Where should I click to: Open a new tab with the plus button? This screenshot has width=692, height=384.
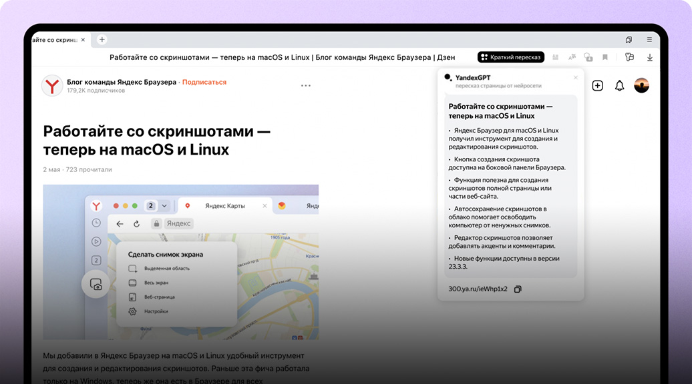coord(102,40)
